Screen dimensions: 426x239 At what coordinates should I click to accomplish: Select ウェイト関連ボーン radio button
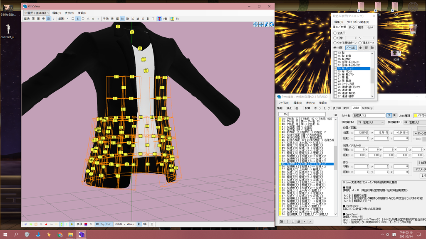pos(335,43)
